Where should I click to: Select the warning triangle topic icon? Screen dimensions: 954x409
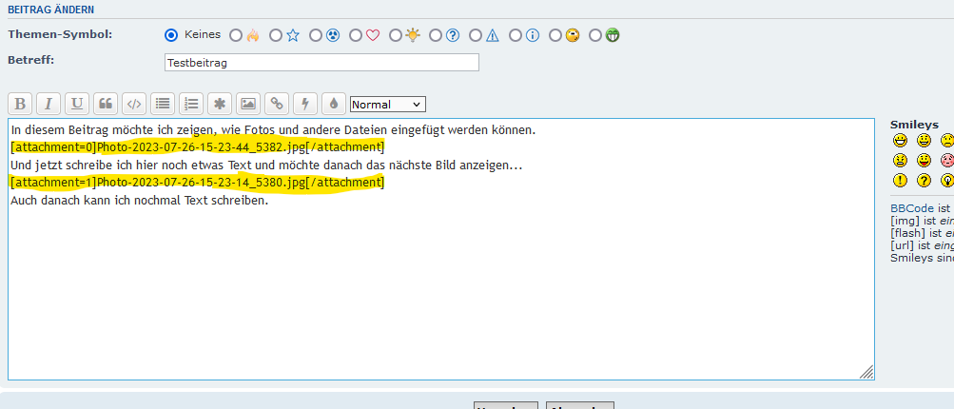click(476, 36)
